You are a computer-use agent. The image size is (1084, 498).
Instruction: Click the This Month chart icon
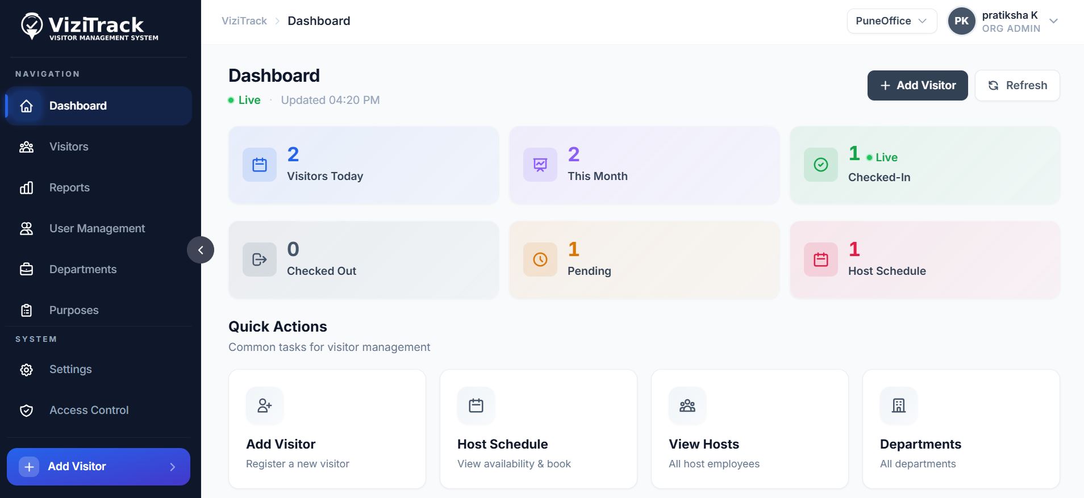point(540,165)
